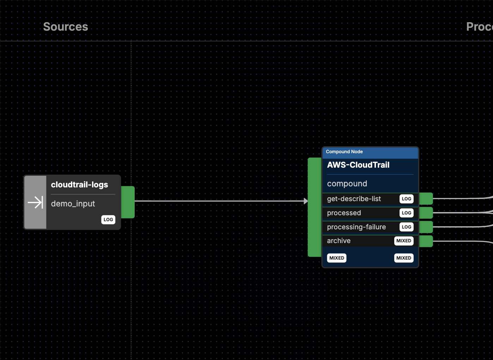Viewport: 493px width, 360px height.
Task: Select the link from cloudtrail-logs to AWS-CloudTrail
Action: pyautogui.click(x=221, y=201)
